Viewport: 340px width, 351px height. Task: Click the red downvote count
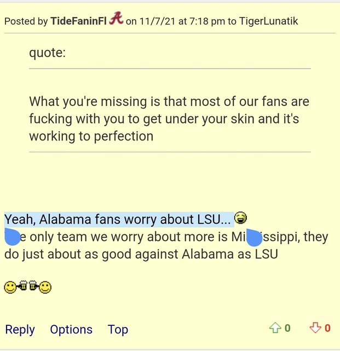(x=327, y=328)
